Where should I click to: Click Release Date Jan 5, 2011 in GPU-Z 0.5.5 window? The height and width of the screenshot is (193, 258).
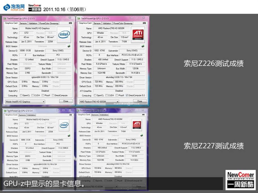pos(26,42)
